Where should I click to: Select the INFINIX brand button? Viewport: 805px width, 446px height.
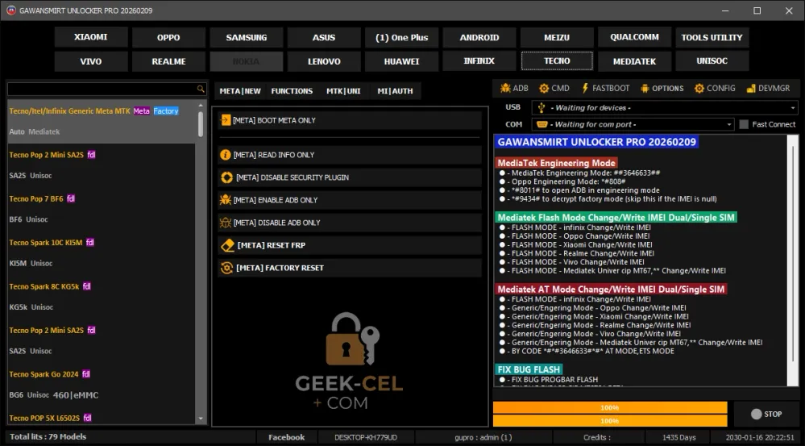click(479, 60)
